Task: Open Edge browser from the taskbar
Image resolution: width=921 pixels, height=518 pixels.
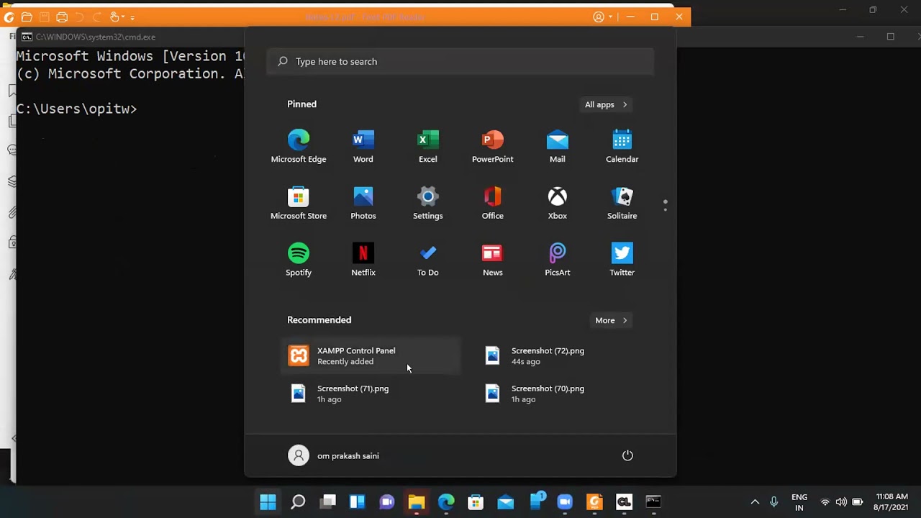Action: [x=446, y=501]
